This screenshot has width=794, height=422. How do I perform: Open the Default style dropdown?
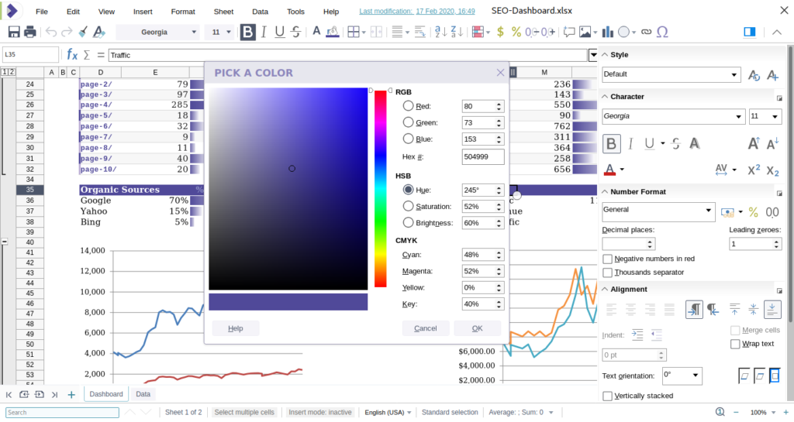(x=735, y=74)
